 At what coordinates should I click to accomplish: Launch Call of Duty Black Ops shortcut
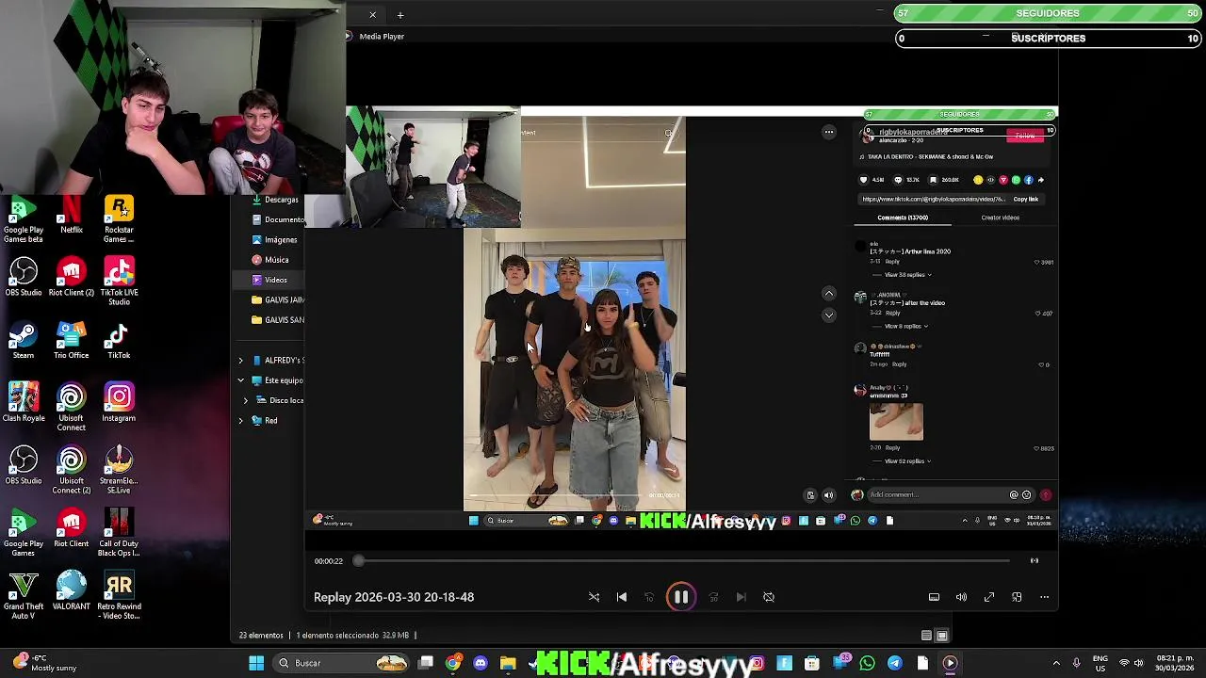(119, 534)
